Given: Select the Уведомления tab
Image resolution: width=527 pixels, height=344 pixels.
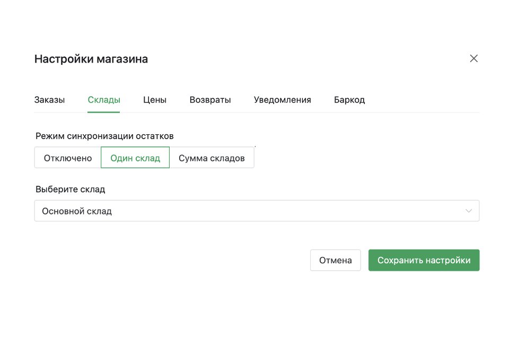Looking at the screenshot, I should (282, 100).
